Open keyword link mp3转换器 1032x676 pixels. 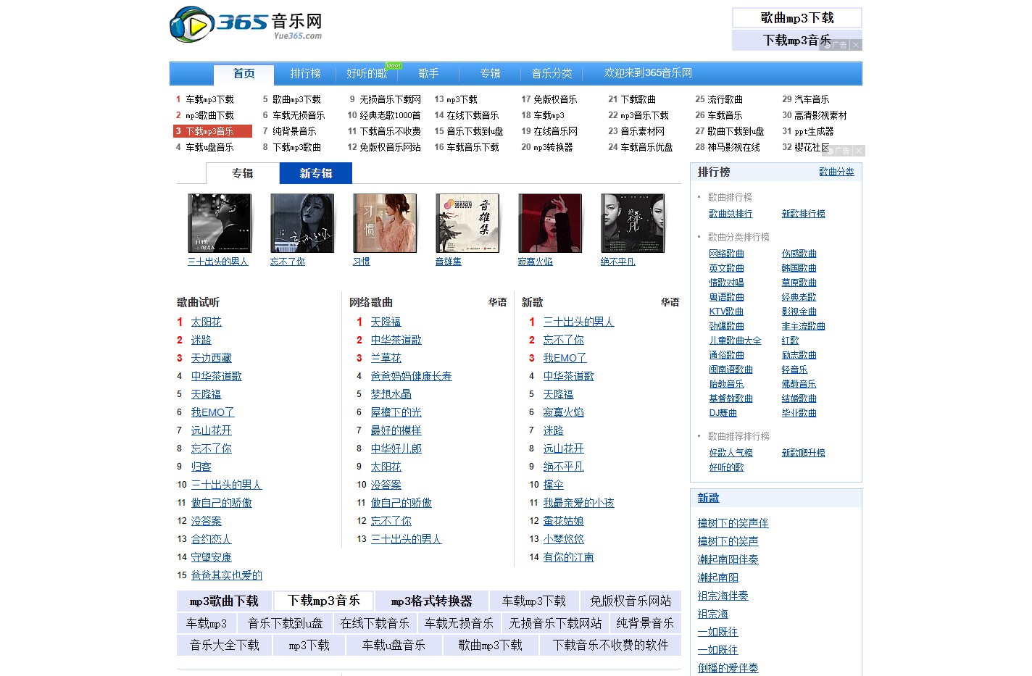(553, 147)
